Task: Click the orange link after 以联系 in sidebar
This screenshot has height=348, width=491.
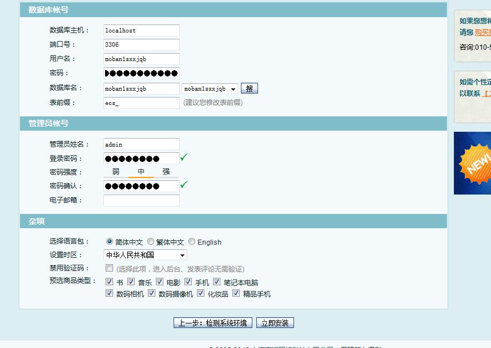Action: click(486, 93)
